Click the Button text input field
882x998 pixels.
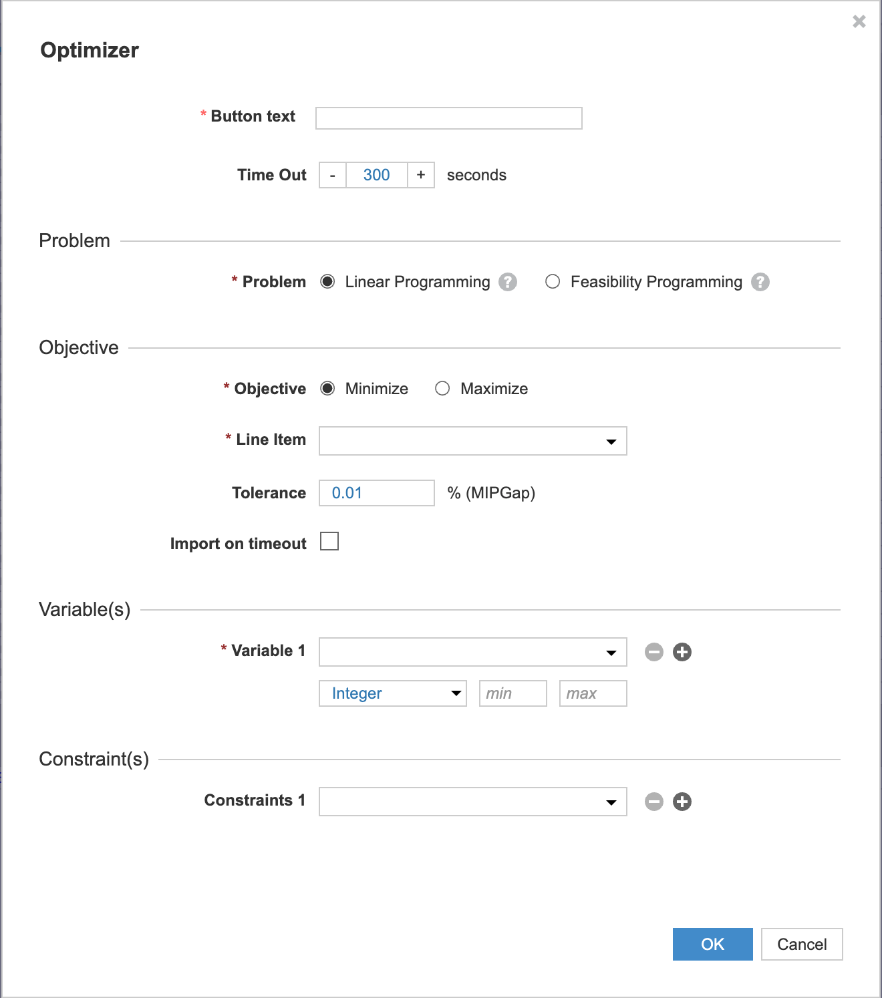pos(448,118)
